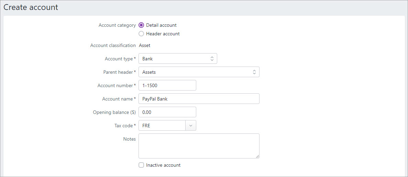Select the Opening balance 0.00 field

(167, 112)
